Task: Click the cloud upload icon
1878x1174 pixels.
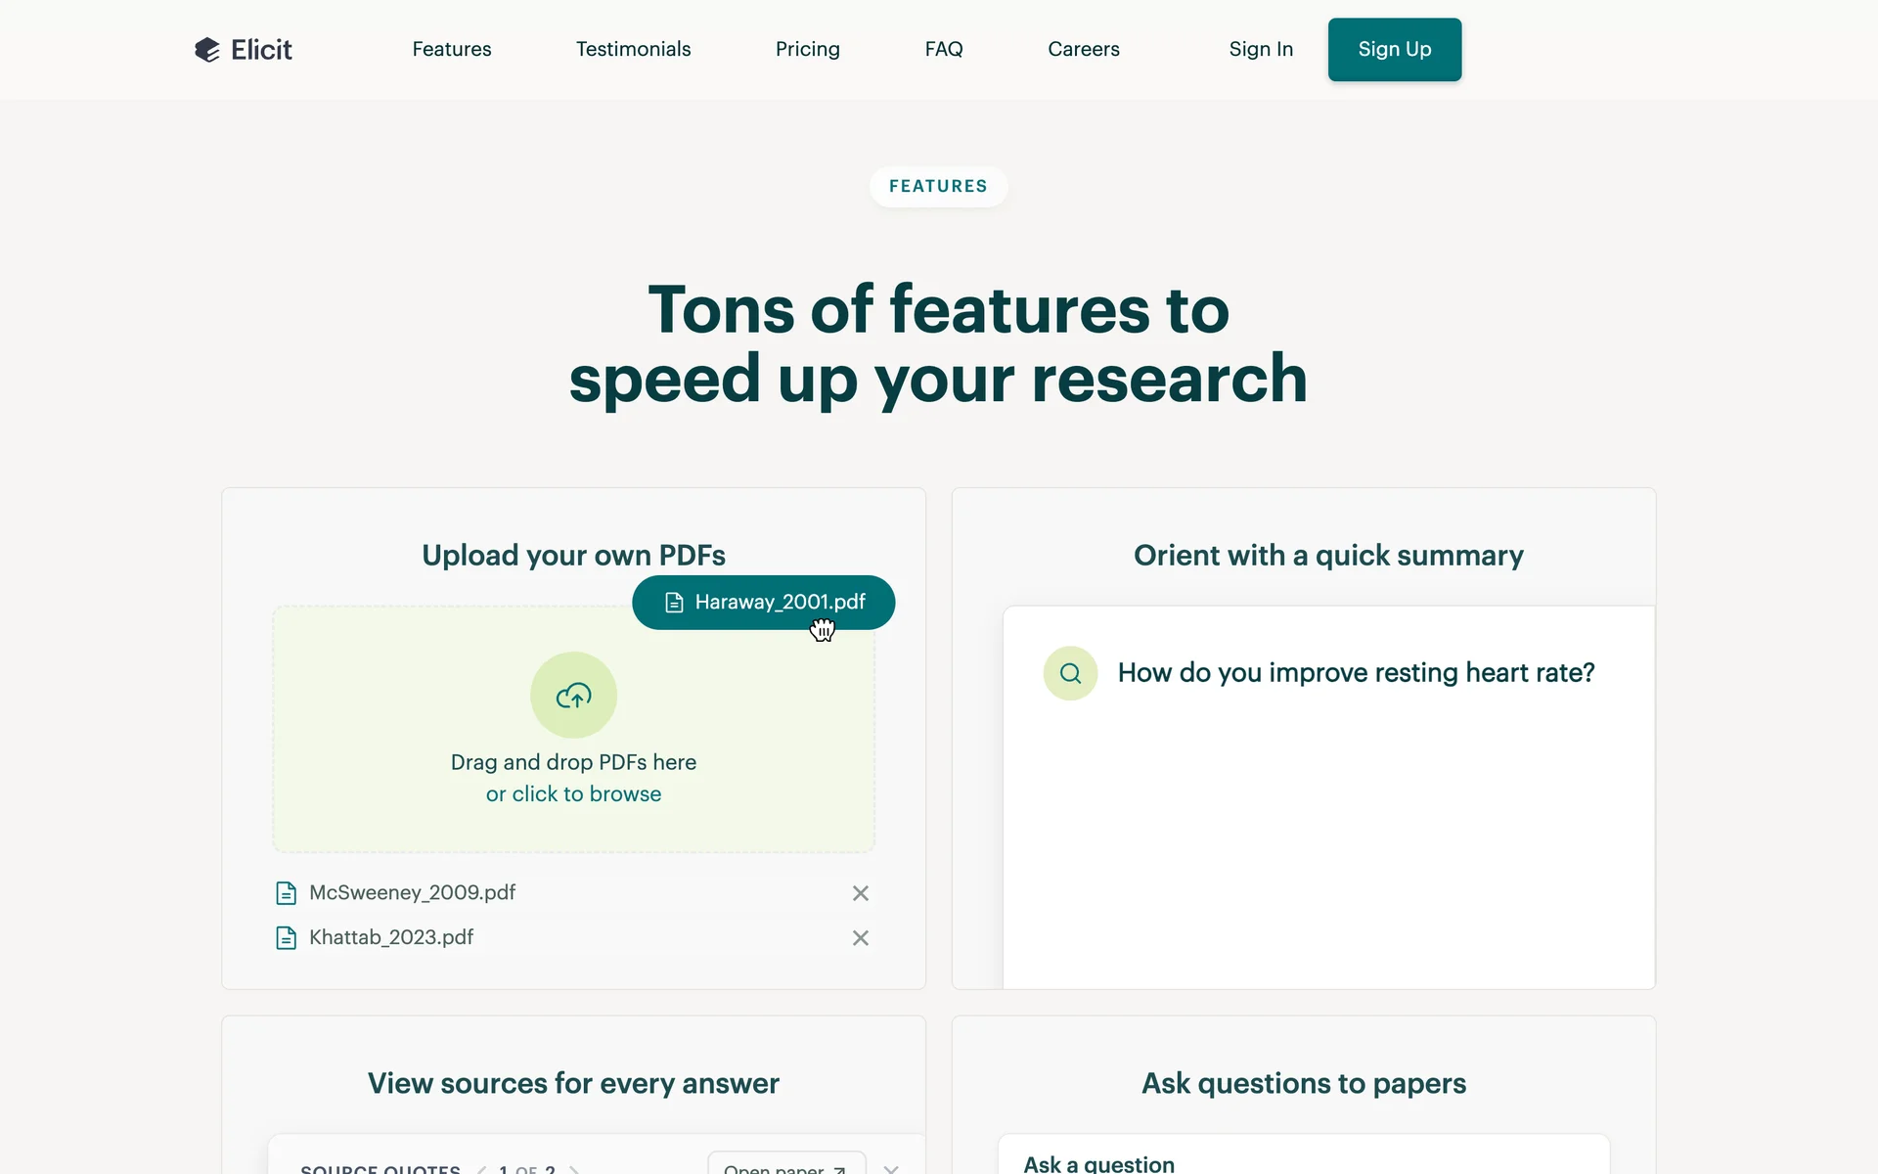Action: pyautogui.click(x=573, y=696)
